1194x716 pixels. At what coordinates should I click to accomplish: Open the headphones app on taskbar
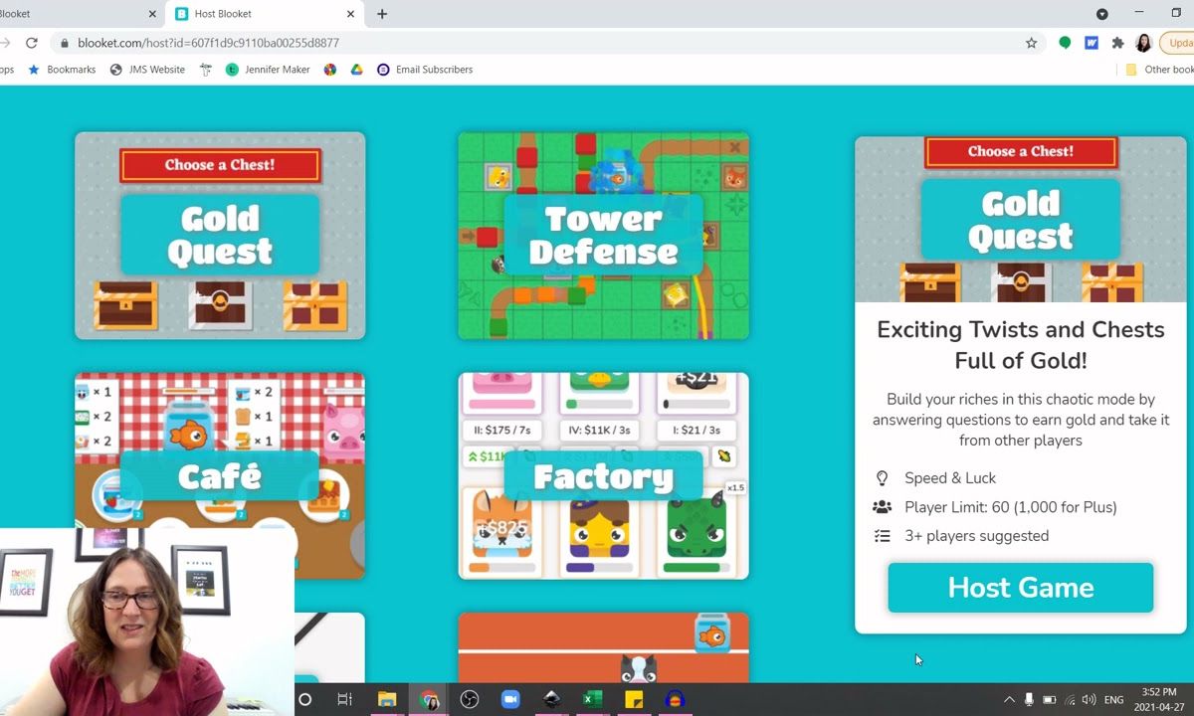coord(675,699)
